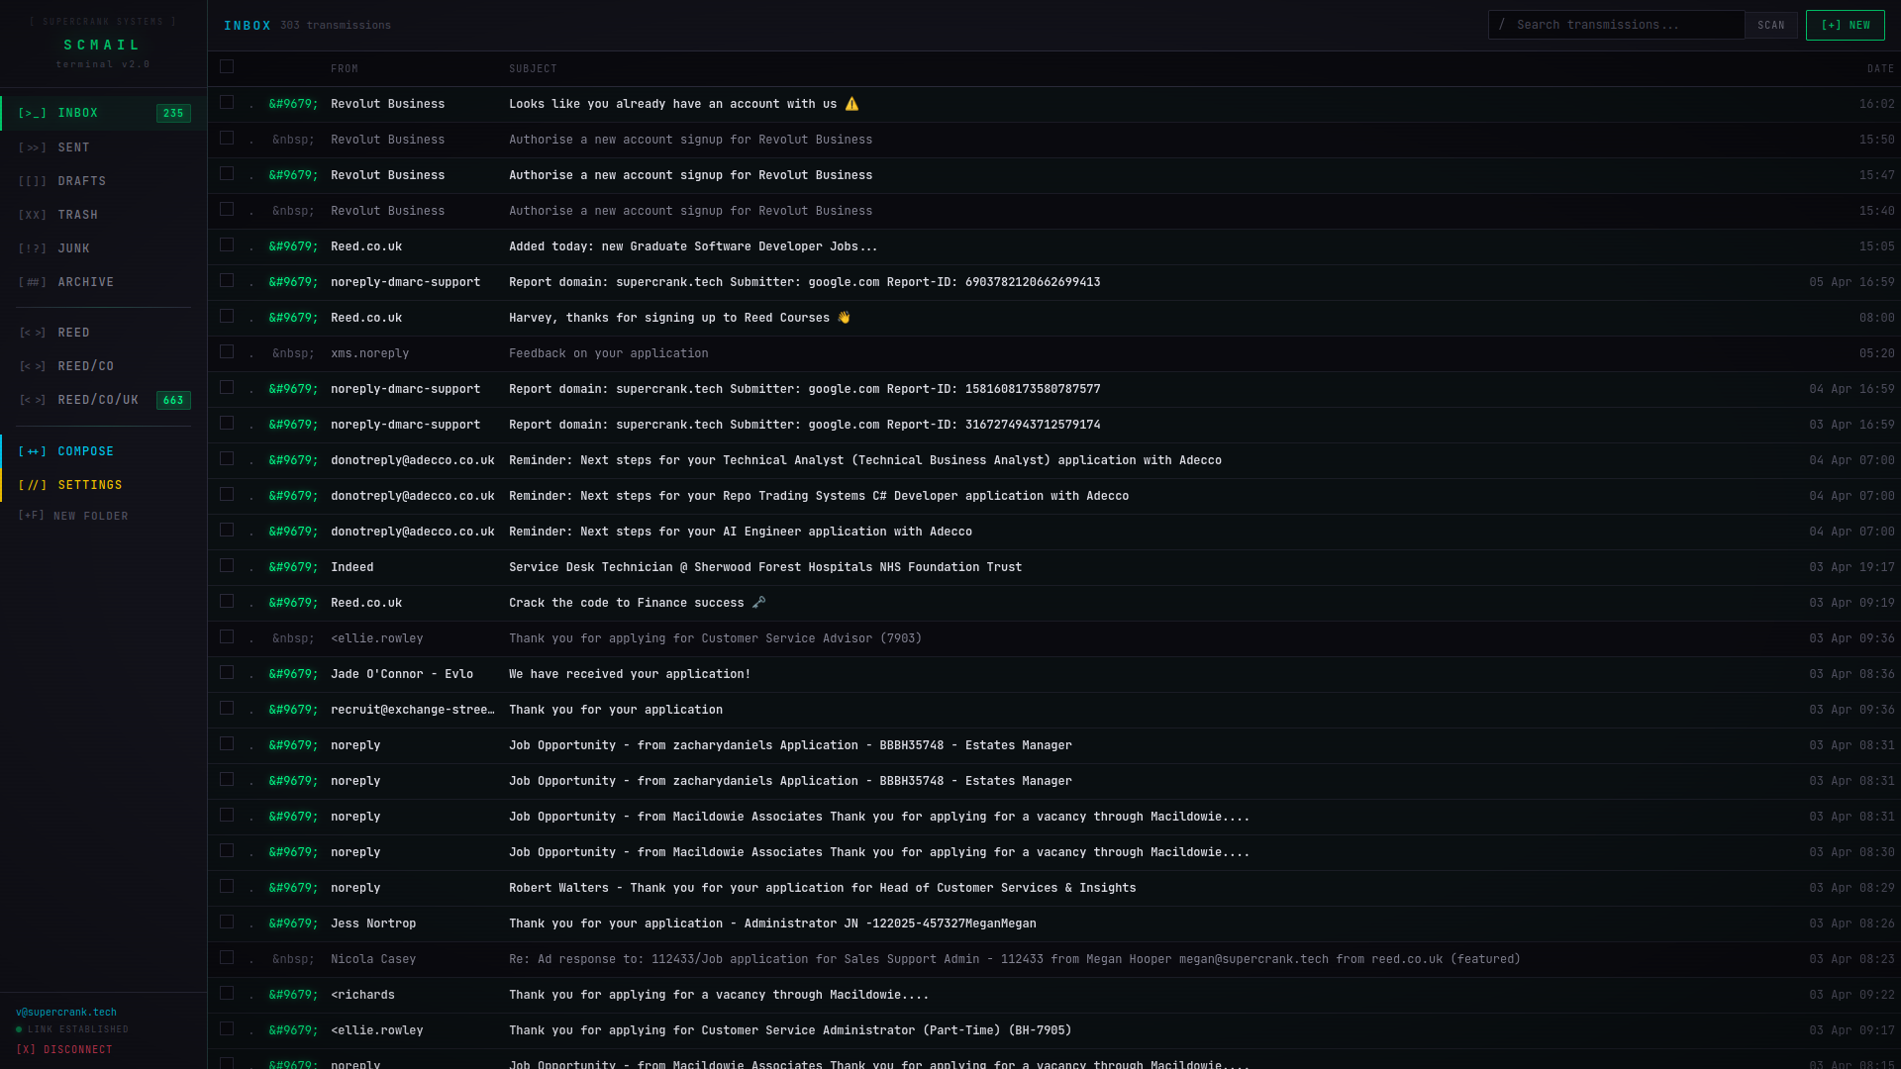This screenshot has width=1901, height=1069.
Task: Open the DRAFTS folder
Action: [x=103, y=181]
